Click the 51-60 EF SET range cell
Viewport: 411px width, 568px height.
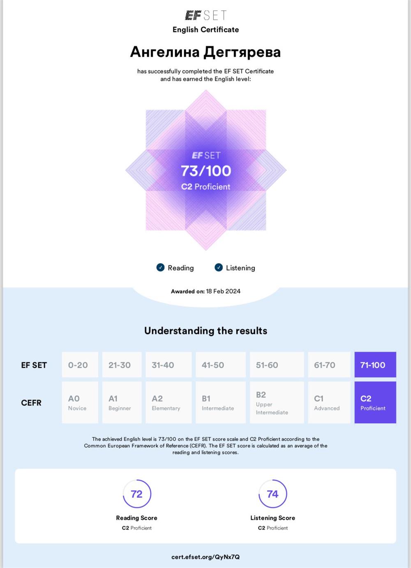277,364
